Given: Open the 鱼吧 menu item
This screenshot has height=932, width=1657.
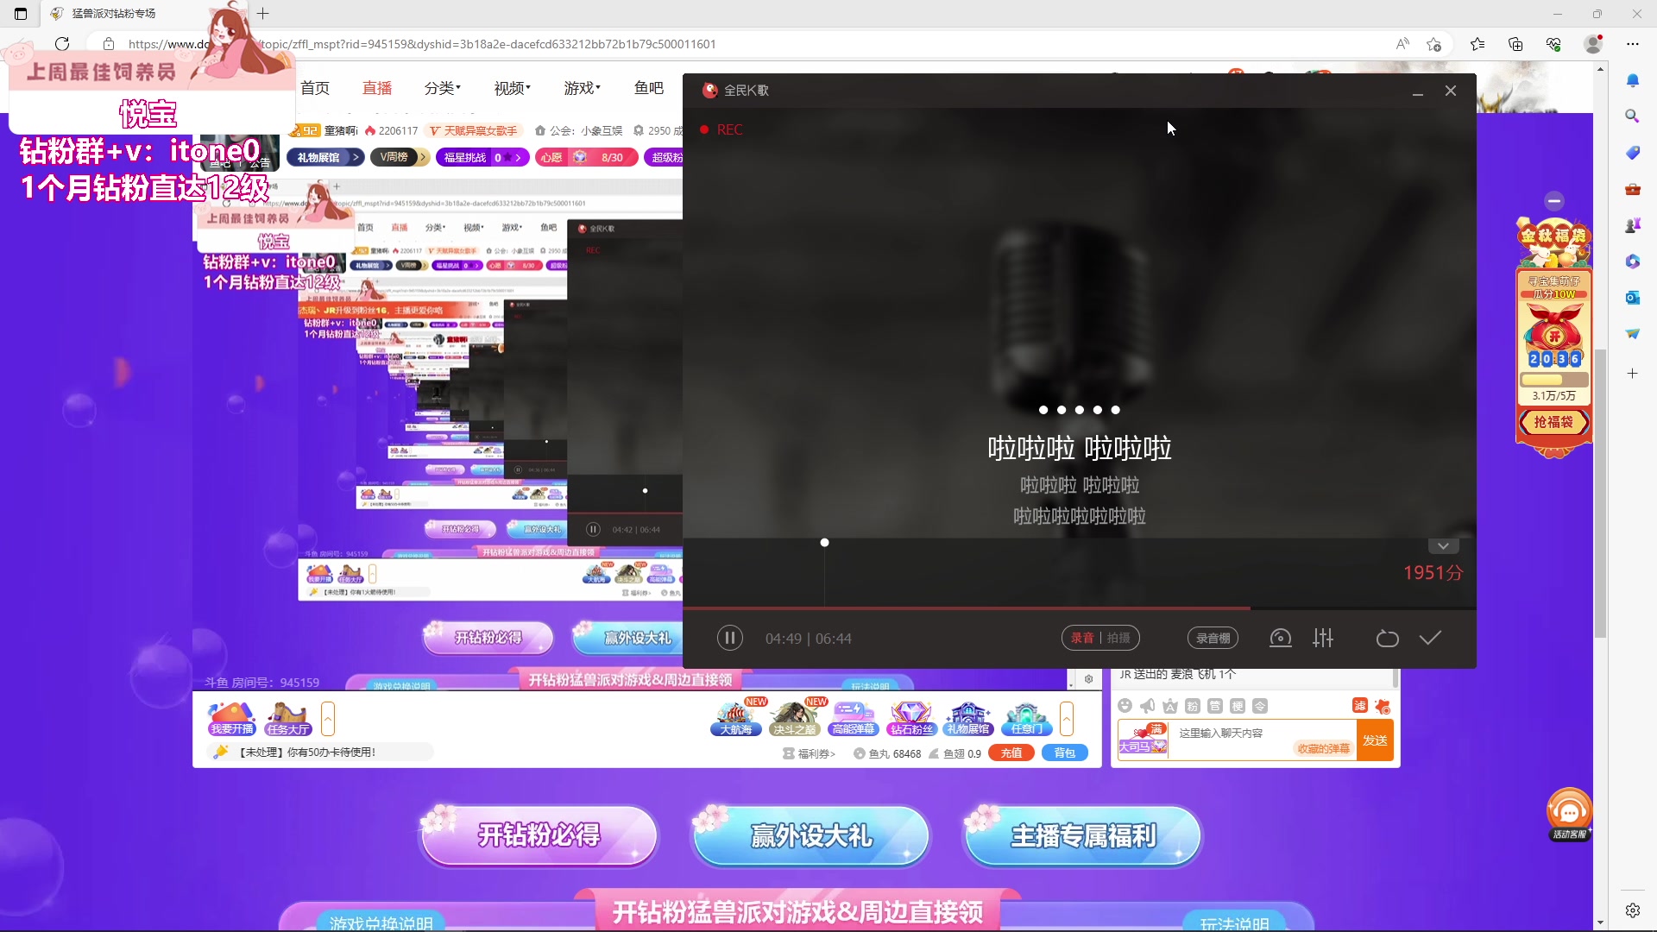Looking at the screenshot, I should [648, 87].
